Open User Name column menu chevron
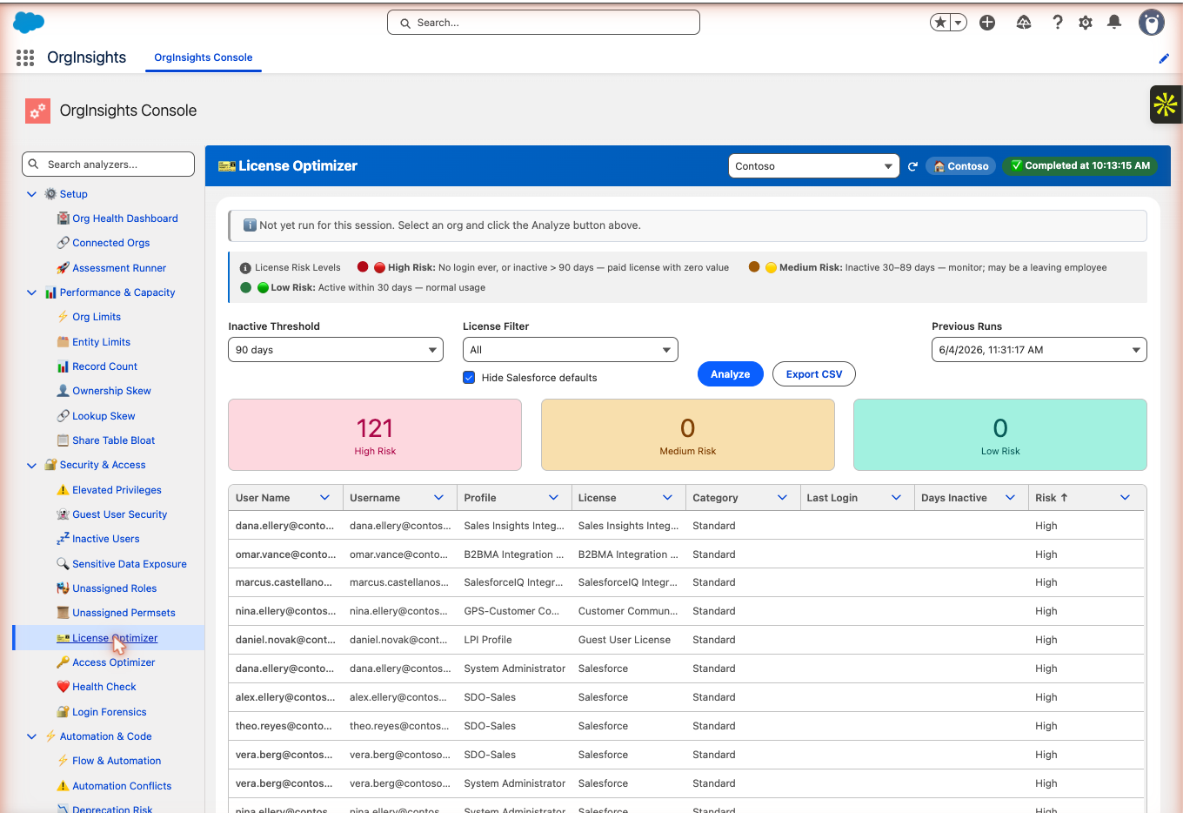This screenshot has width=1183, height=813. (x=324, y=498)
